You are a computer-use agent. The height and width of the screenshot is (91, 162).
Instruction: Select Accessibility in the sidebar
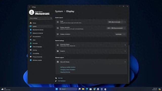click(x=41, y=53)
